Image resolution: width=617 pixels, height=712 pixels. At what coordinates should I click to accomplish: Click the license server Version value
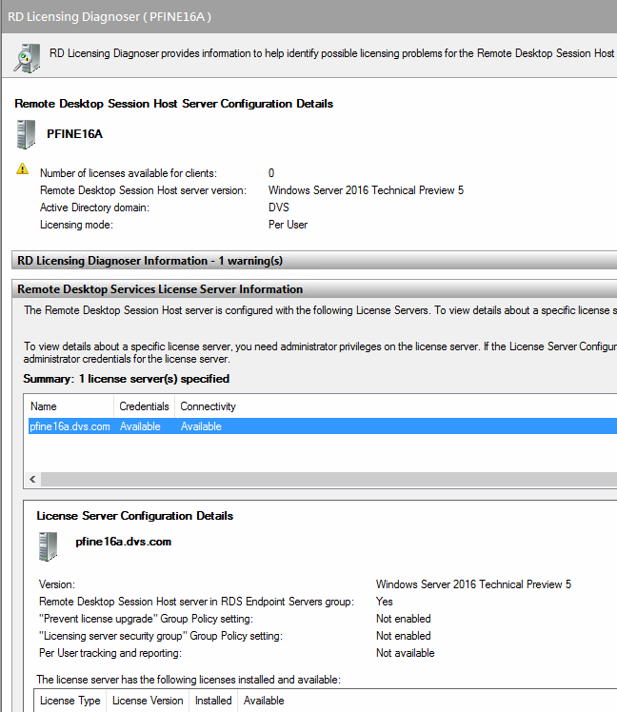(x=473, y=584)
